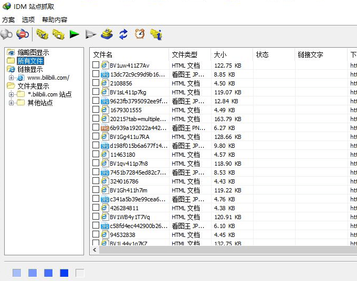Select the file row BV1Gh411h7im
This screenshot has height=281, width=357.
[x=224, y=190]
